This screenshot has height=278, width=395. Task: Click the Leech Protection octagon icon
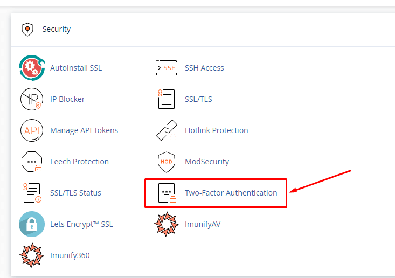pos(32,162)
